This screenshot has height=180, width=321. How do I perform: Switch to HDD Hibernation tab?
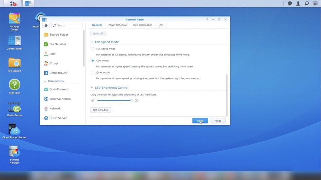point(143,25)
